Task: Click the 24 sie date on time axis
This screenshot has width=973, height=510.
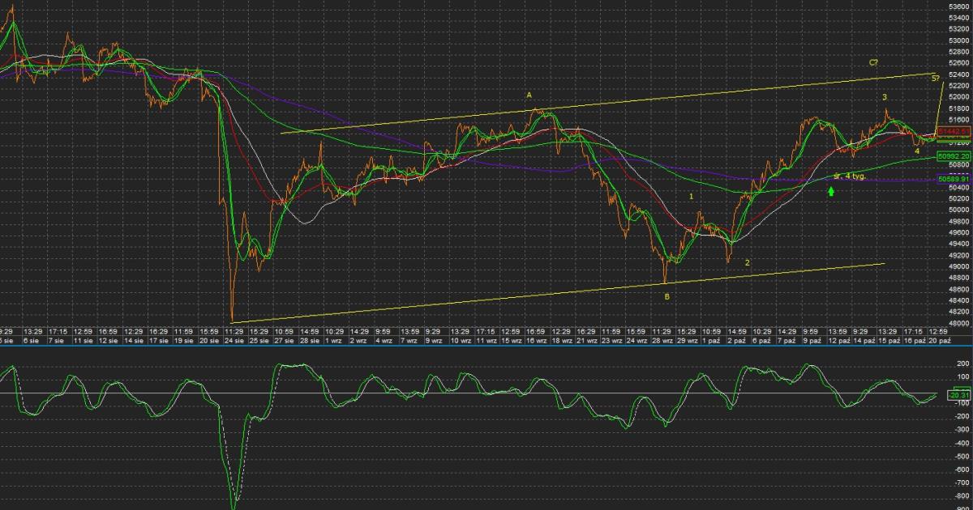Action: (x=234, y=342)
